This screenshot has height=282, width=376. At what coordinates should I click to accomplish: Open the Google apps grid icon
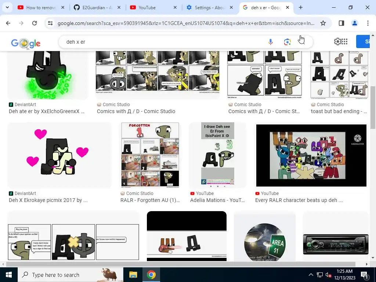pos(344,41)
